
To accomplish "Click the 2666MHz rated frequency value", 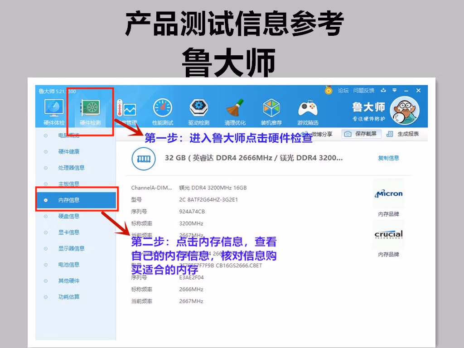I will pos(191,290).
